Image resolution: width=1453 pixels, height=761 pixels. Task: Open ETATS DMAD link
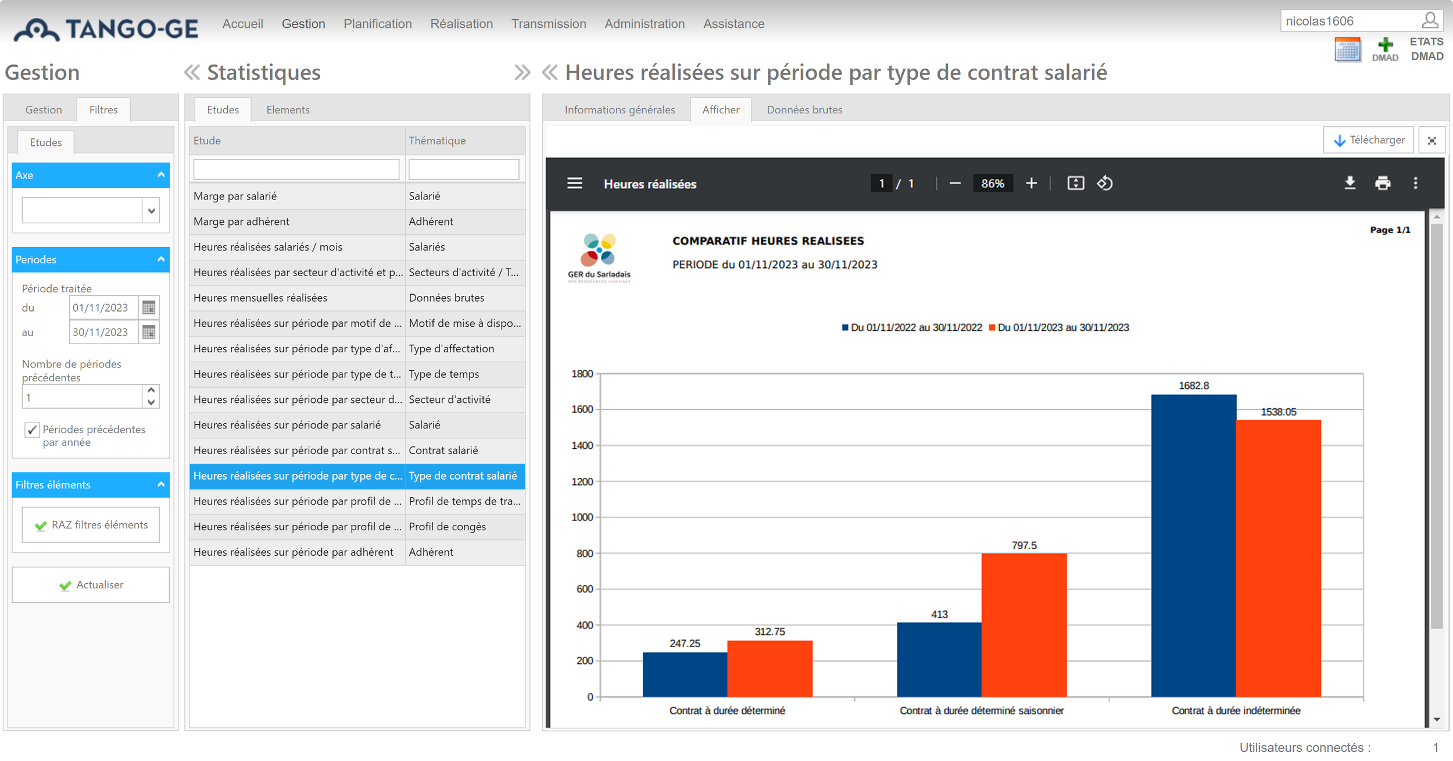click(x=1427, y=49)
